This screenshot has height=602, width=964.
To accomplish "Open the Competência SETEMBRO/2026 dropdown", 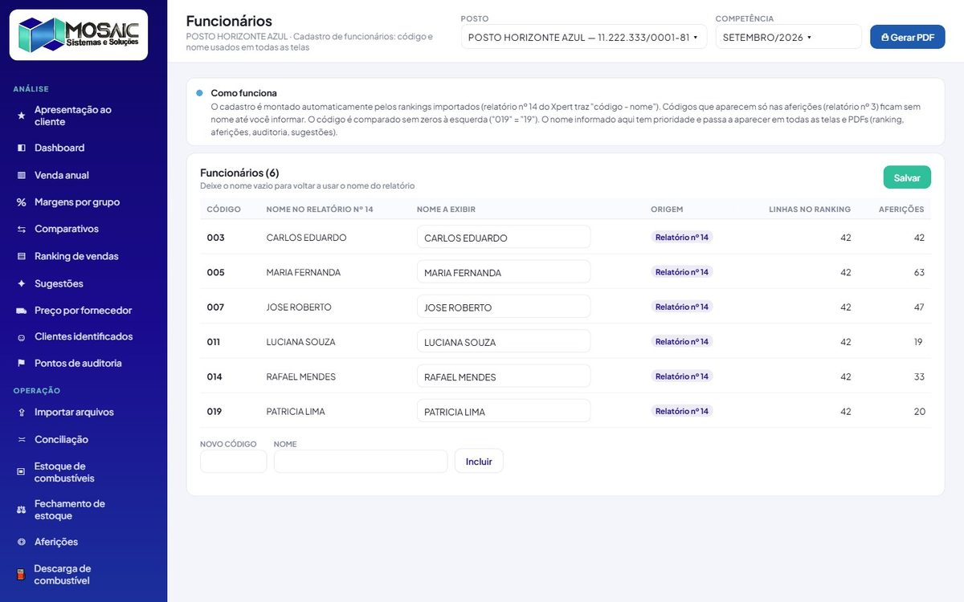I will (x=789, y=37).
